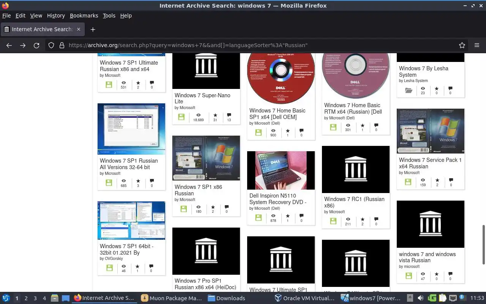Open Windows 7 RC1 (Russian x86) link
The image size is (486, 304).
354,202
